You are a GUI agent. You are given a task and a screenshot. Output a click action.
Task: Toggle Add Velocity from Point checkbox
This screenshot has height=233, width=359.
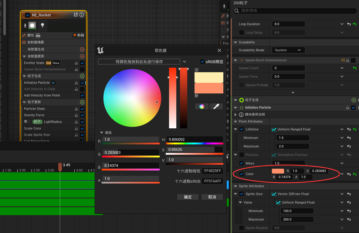tap(82, 96)
